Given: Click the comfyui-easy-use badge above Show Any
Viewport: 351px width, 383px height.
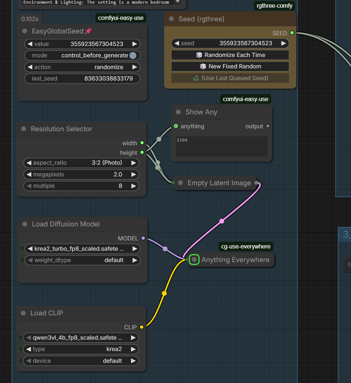Looking at the screenshot, I should pyautogui.click(x=245, y=99).
